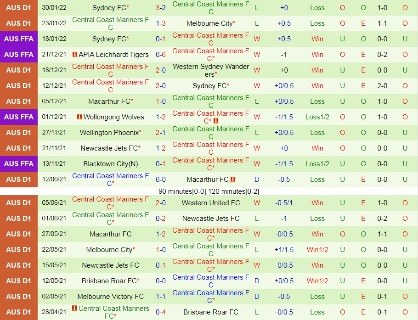Click AUS FFA league label on 01/12/21
418x320 pixels.
click(19, 117)
